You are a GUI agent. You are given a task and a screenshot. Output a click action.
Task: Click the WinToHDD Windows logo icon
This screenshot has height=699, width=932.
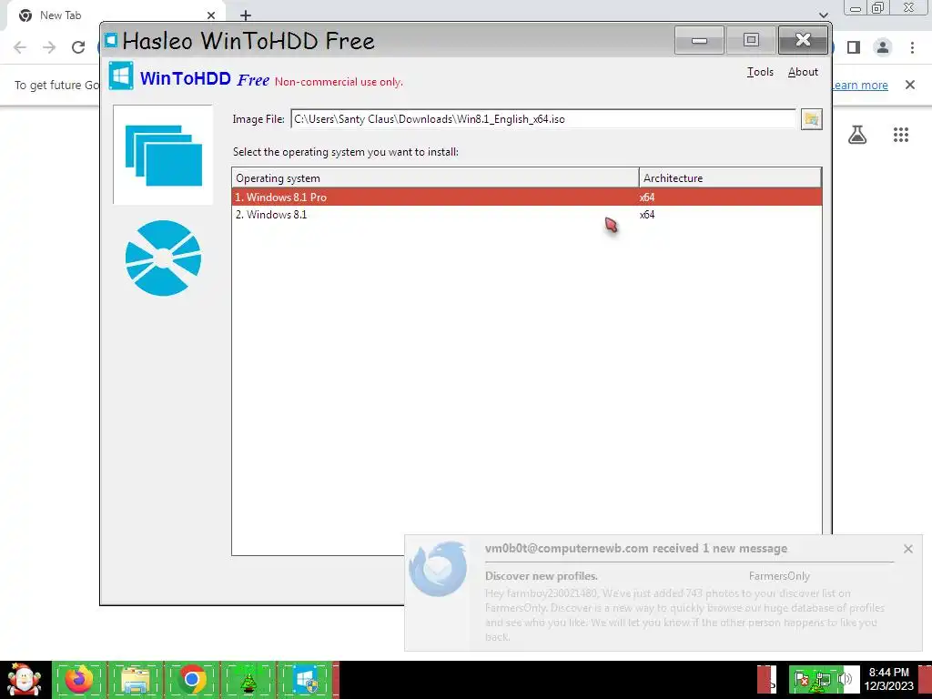coord(121,76)
